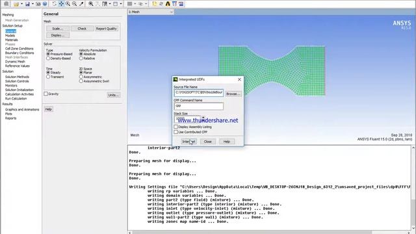Viewport: 416px width, 234px height.
Task: Open Solution Methods in the tree
Action: pyautogui.click(x=18, y=77)
